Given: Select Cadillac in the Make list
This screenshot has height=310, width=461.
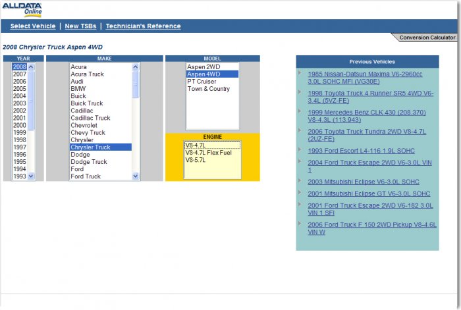Looking at the screenshot, I should 101,111.
